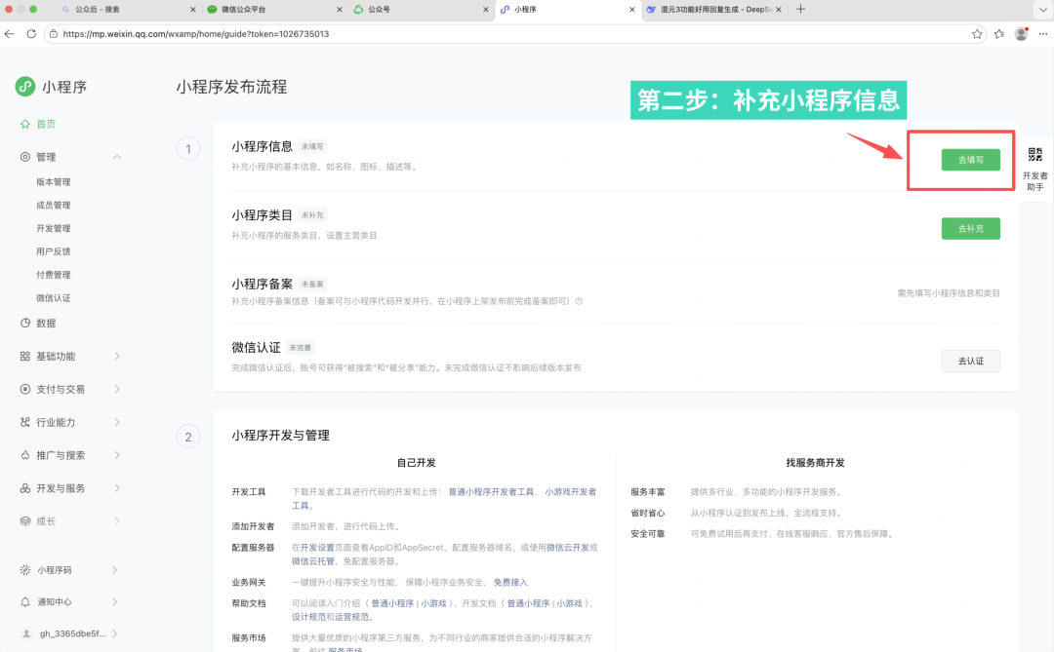Click the 去填写 button
Viewport: 1054px width, 652px height.
970,160
